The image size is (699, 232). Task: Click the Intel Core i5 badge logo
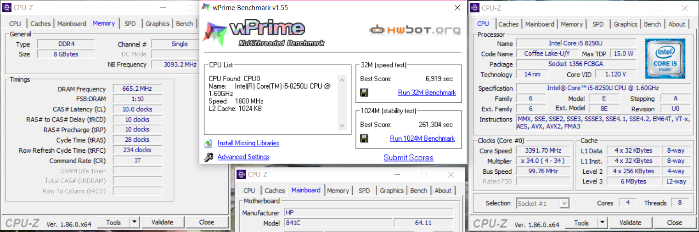coord(665,58)
